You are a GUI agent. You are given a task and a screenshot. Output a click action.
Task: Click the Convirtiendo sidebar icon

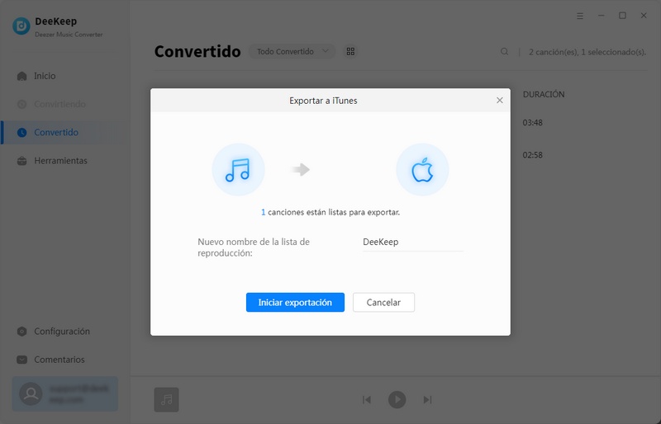[22, 104]
